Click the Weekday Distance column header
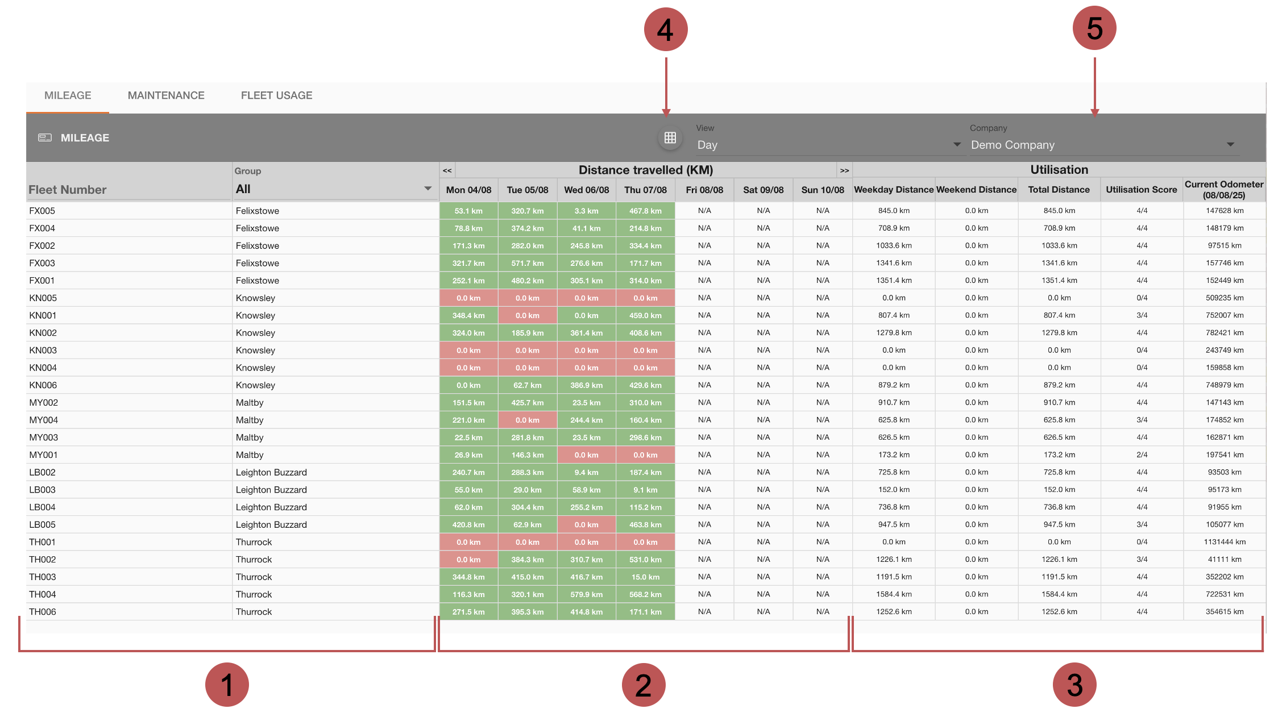The image size is (1278, 717). click(893, 190)
